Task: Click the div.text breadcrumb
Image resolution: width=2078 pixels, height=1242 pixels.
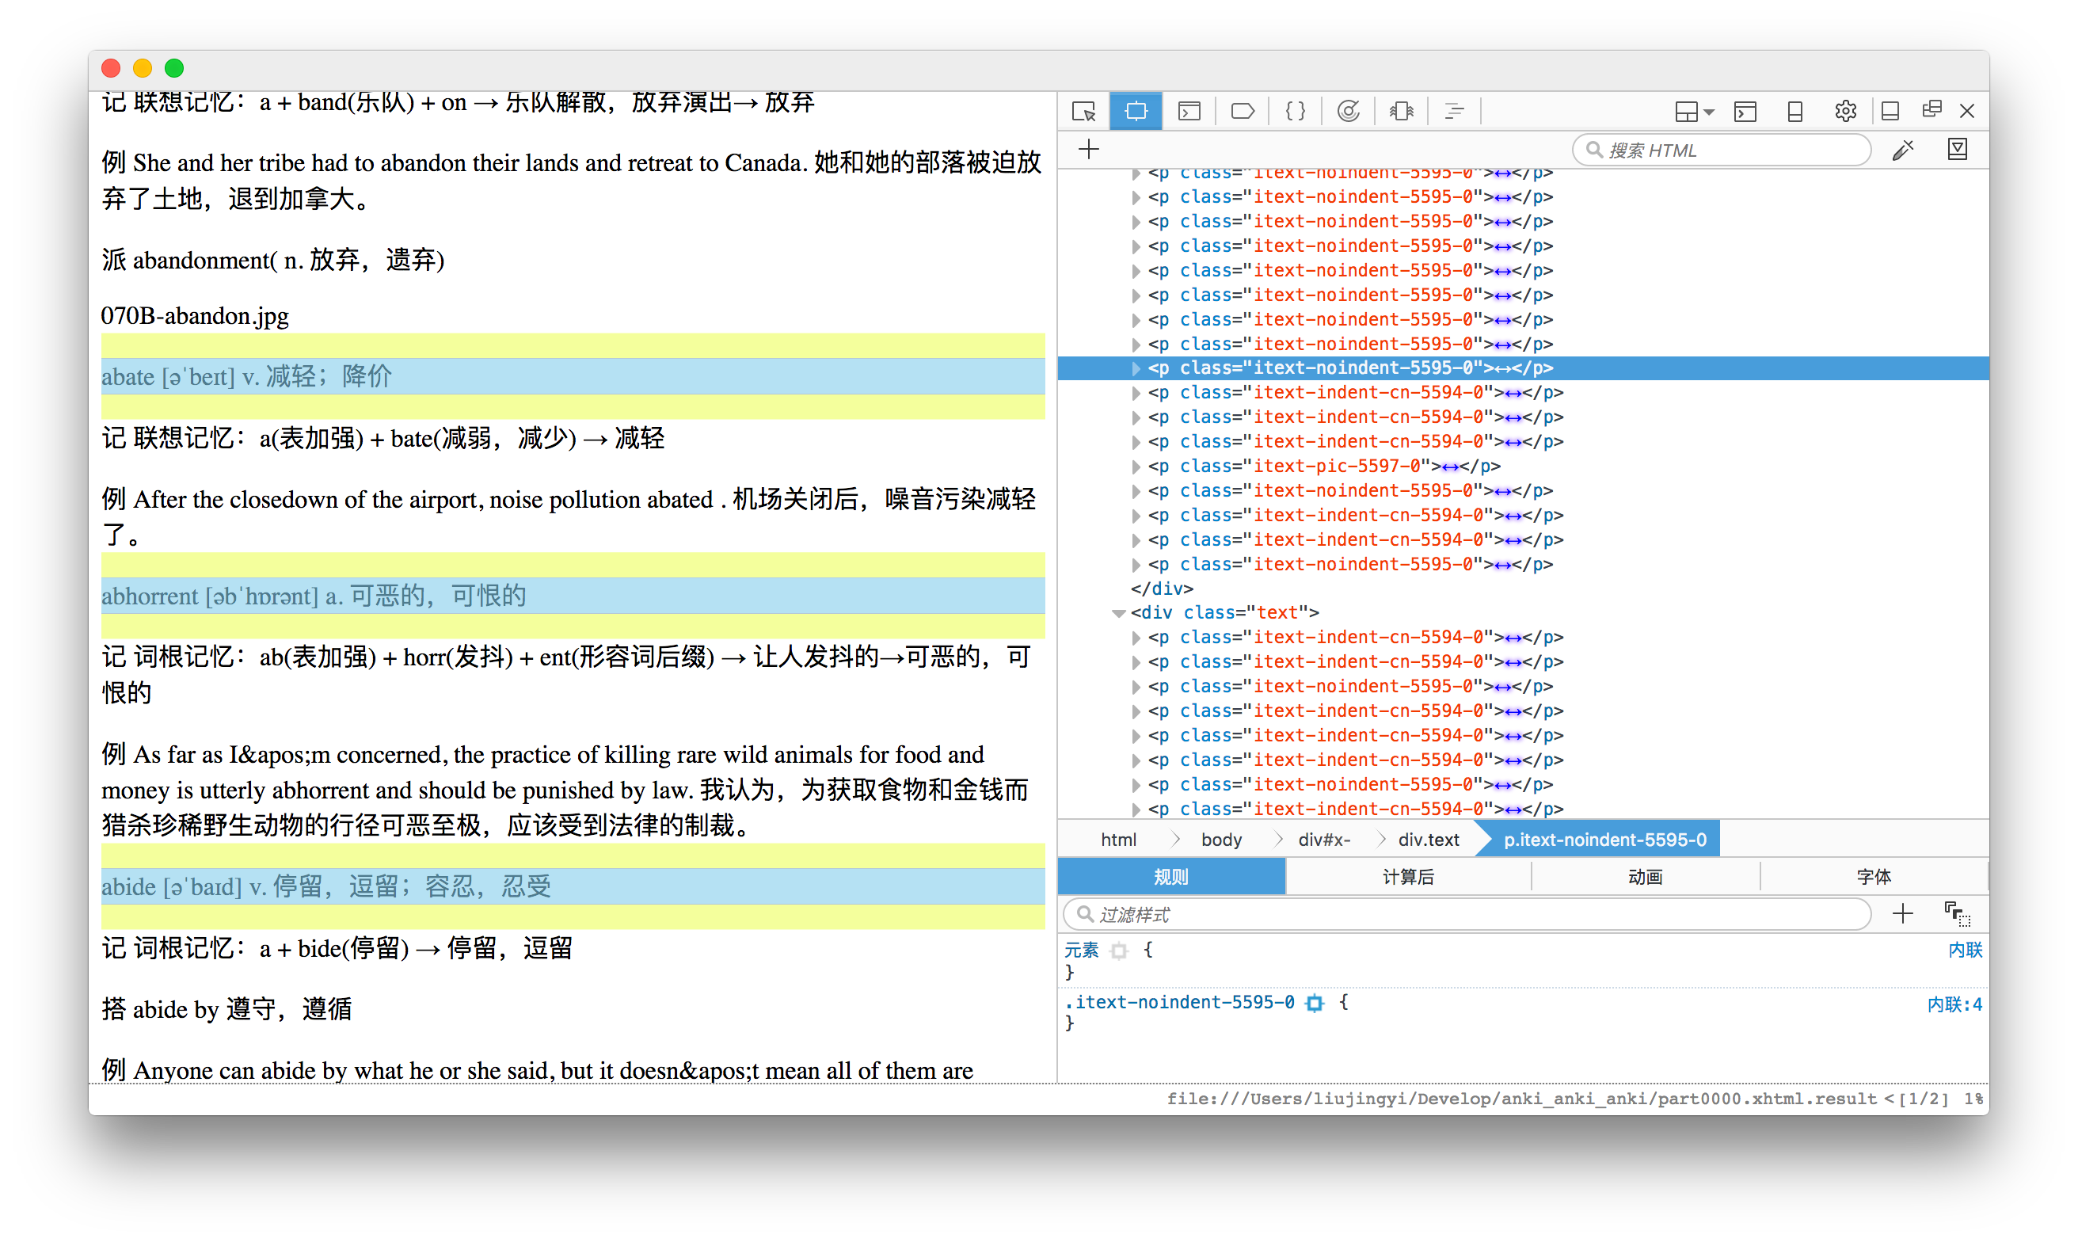Action: click(x=1428, y=840)
